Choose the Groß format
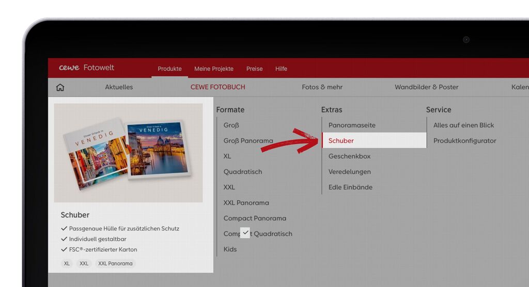 coord(231,125)
